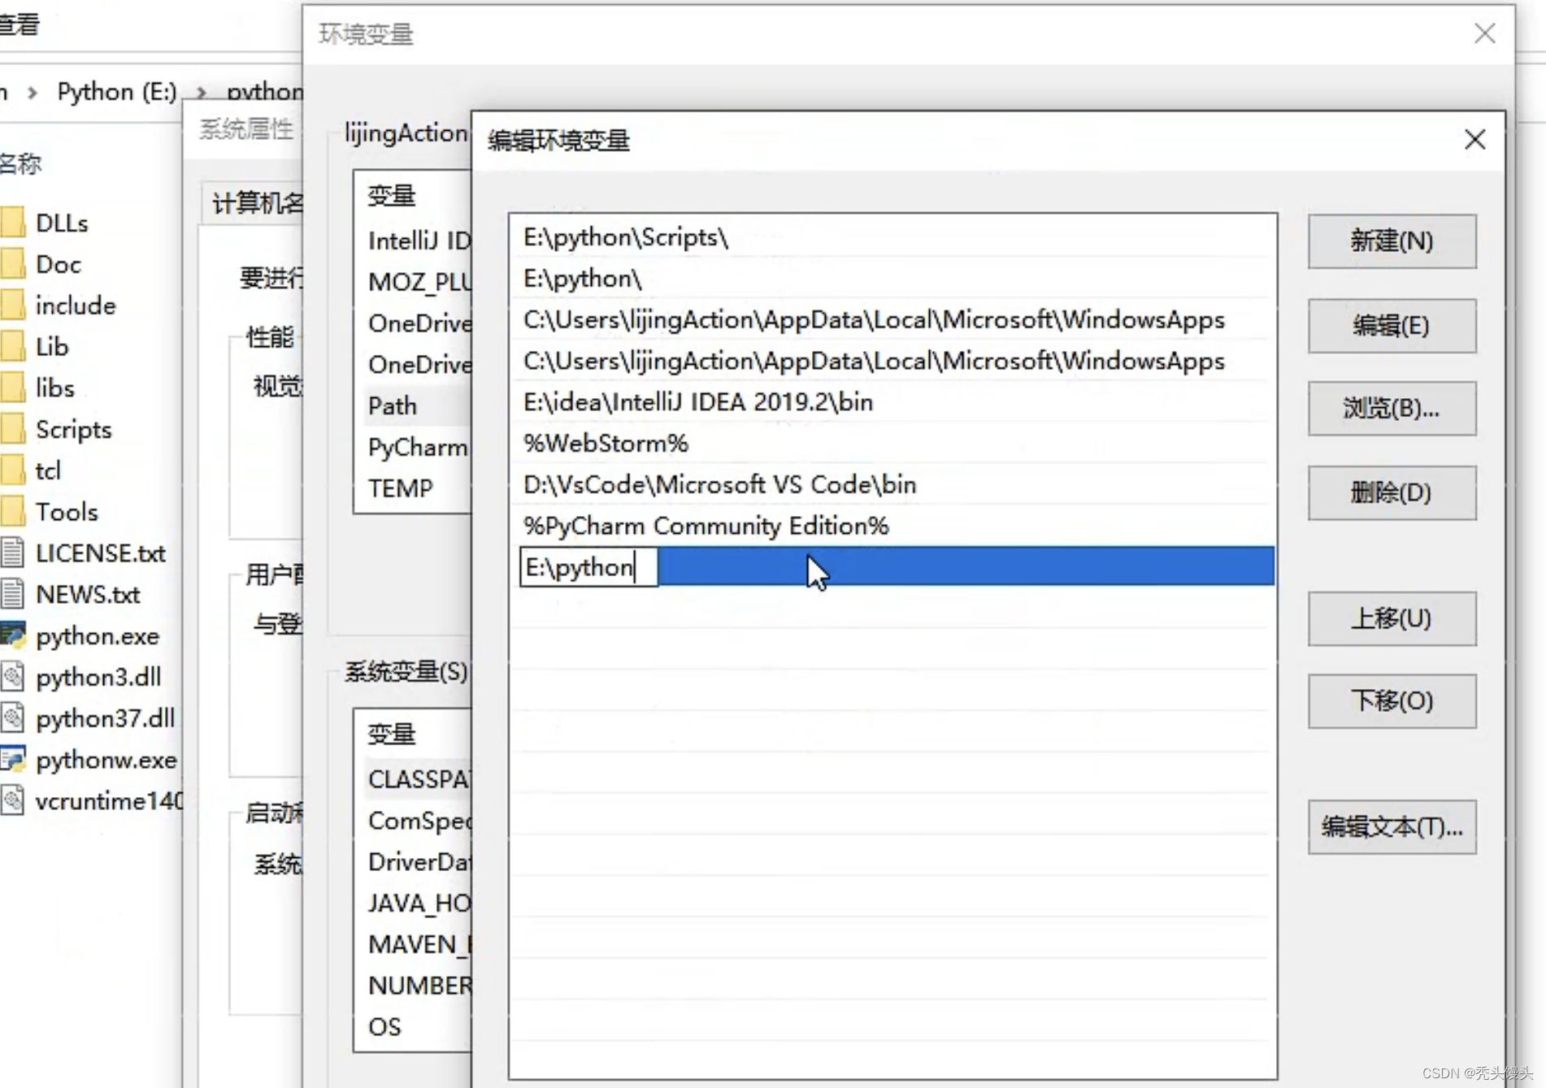Open the tcl folder
Screen dimensions: 1546x1088
click(50, 470)
